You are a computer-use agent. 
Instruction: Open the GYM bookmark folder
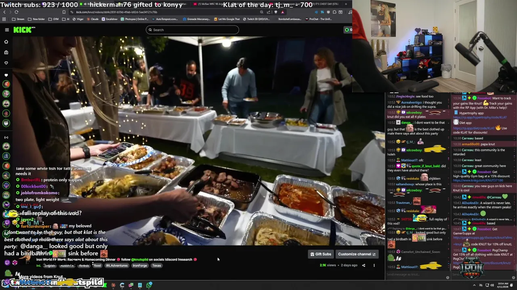pyautogui.click(x=54, y=19)
